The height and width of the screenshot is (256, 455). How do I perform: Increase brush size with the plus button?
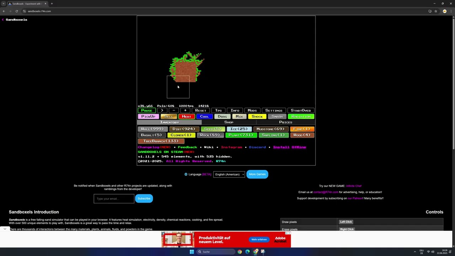tap(185, 111)
